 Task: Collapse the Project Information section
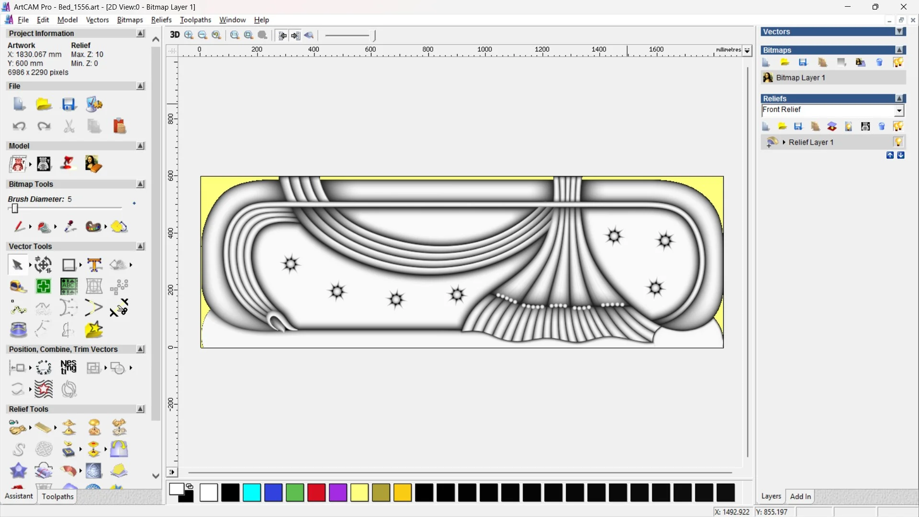point(140,34)
